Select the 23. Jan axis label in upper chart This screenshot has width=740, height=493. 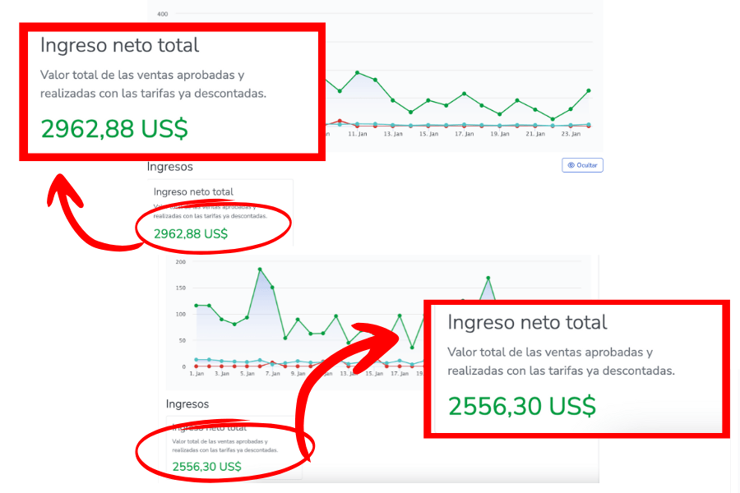coord(571,134)
